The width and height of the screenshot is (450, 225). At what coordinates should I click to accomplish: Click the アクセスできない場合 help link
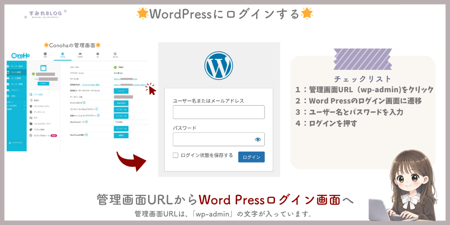(x=91, y=85)
